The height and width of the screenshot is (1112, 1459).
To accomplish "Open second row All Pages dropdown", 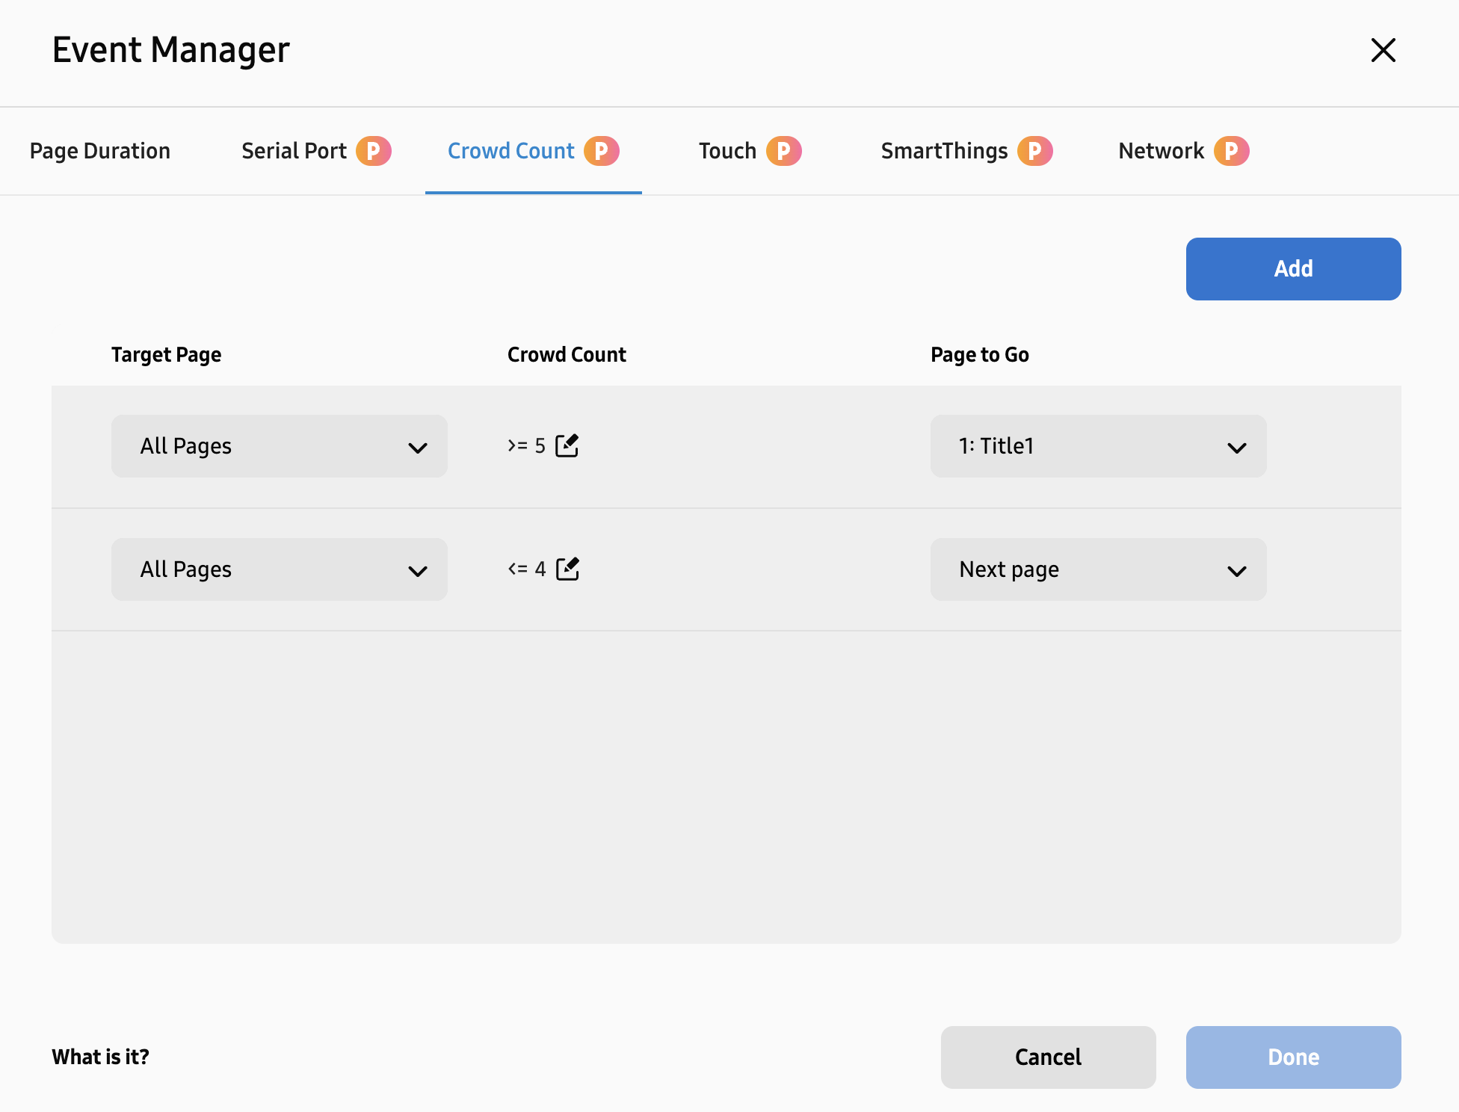I will pos(279,569).
